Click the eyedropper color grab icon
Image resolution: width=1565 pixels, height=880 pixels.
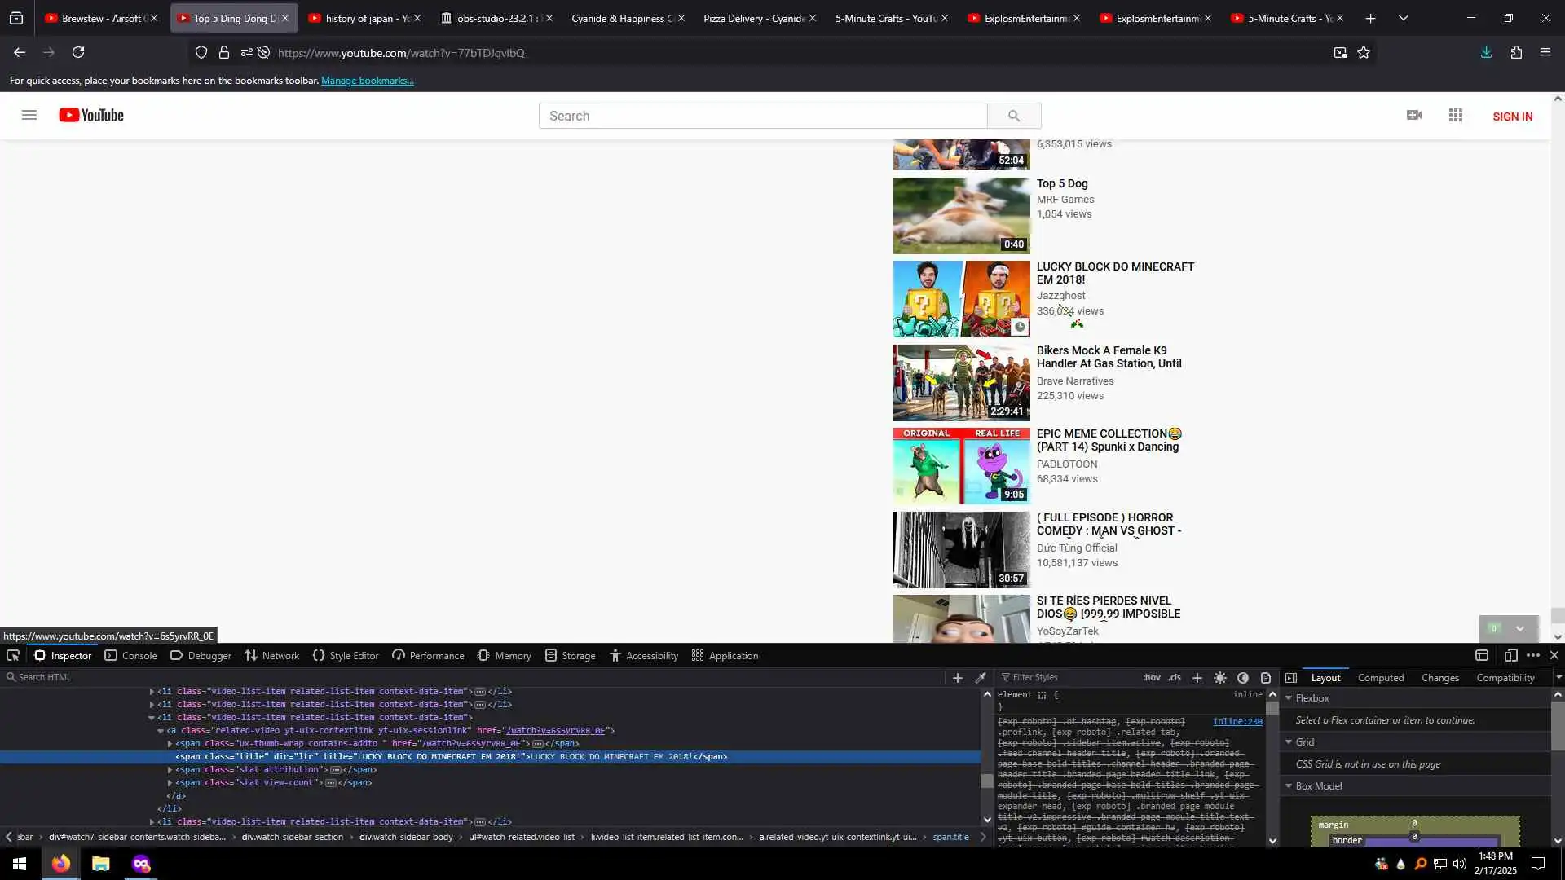point(981,677)
